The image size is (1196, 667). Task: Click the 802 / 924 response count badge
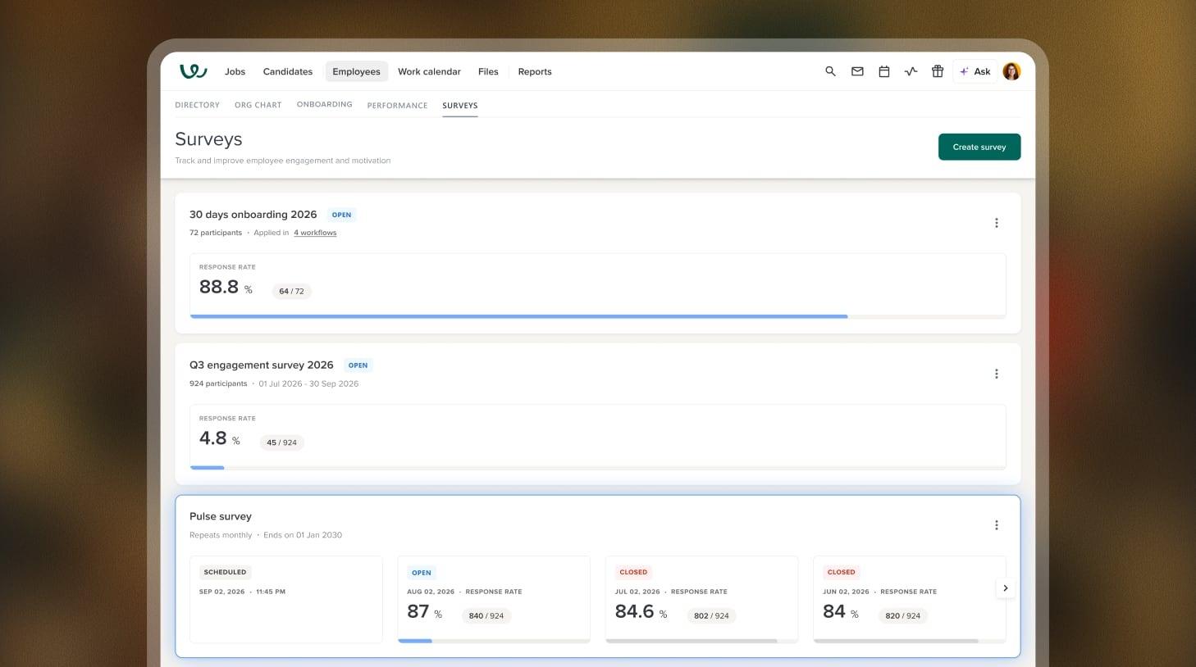711,616
